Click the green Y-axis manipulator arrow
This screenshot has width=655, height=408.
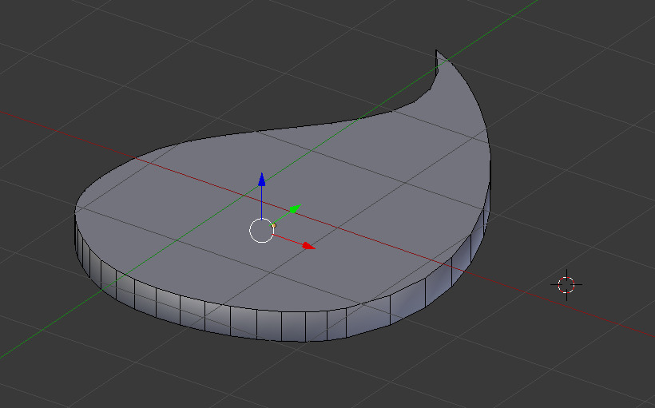(295, 209)
